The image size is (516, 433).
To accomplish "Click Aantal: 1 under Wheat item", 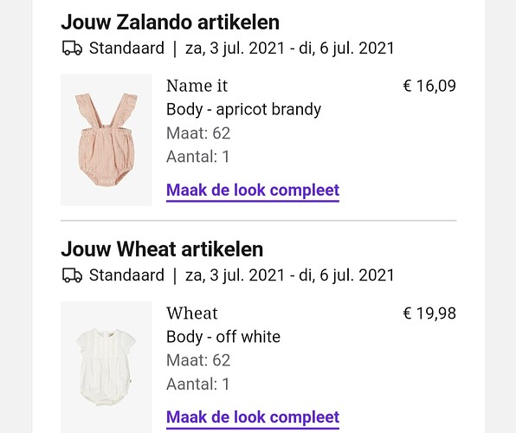I will click(x=197, y=384).
